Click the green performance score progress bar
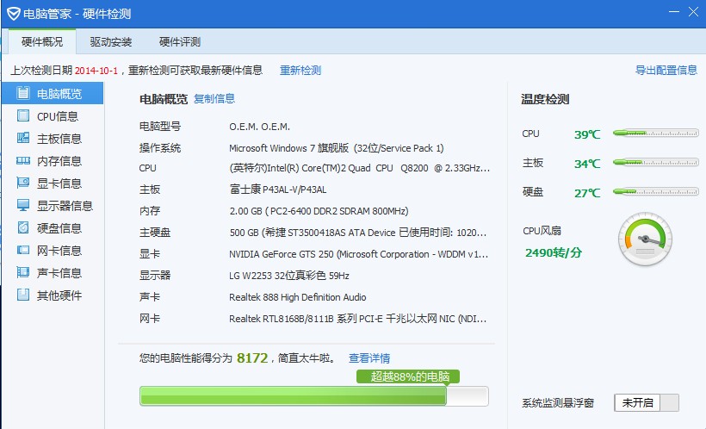 (x=314, y=396)
